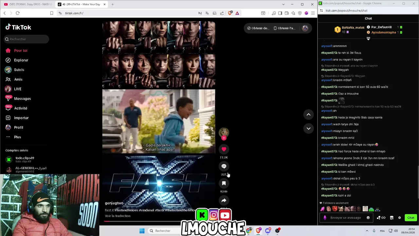
Task: Open Discord from the taskbar
Action: click(268, 231)
